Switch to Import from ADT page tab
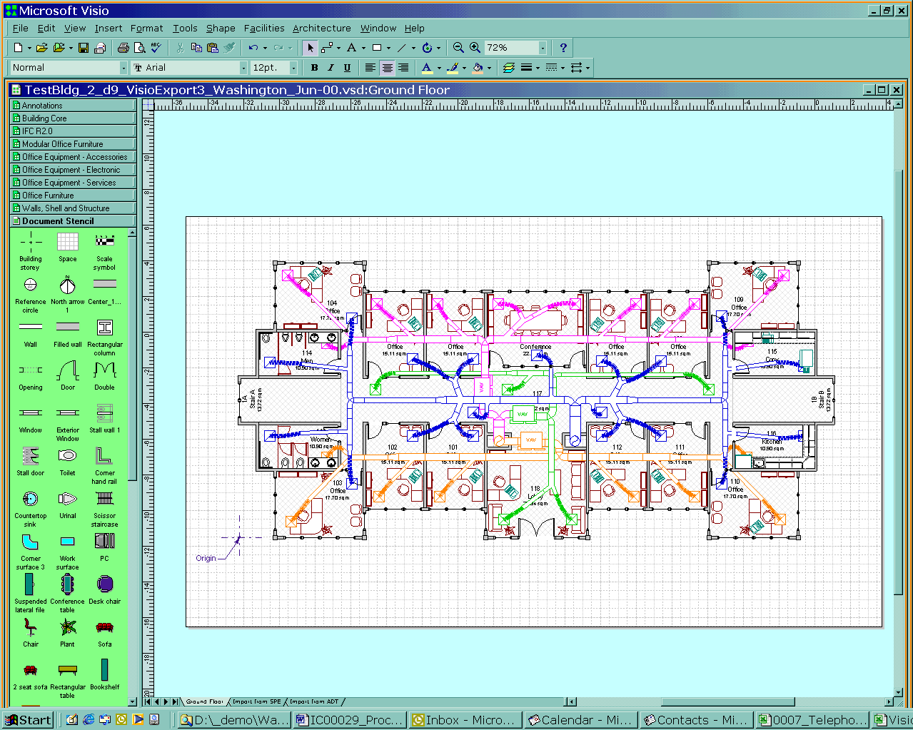The height and width of the screenshot is (730, 913). (314, 701)
